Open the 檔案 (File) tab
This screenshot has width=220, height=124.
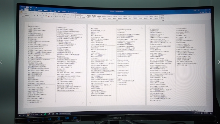point(22,9)
